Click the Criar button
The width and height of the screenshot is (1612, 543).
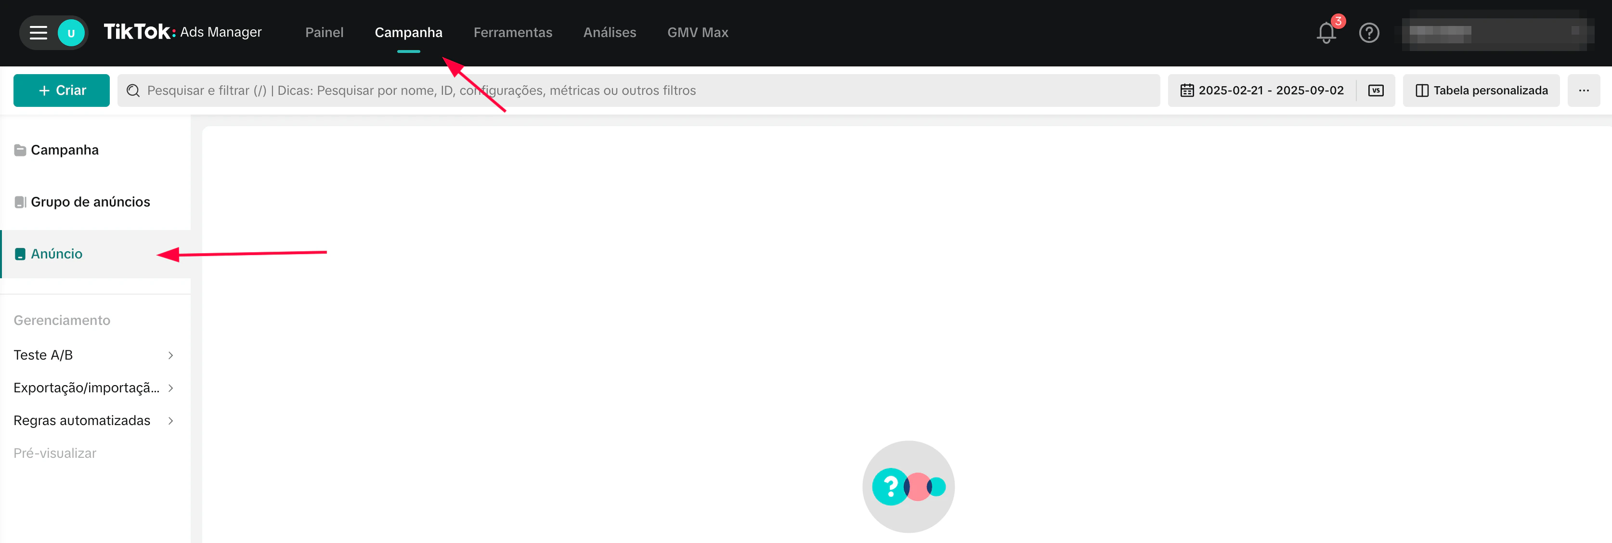point(61,90)
